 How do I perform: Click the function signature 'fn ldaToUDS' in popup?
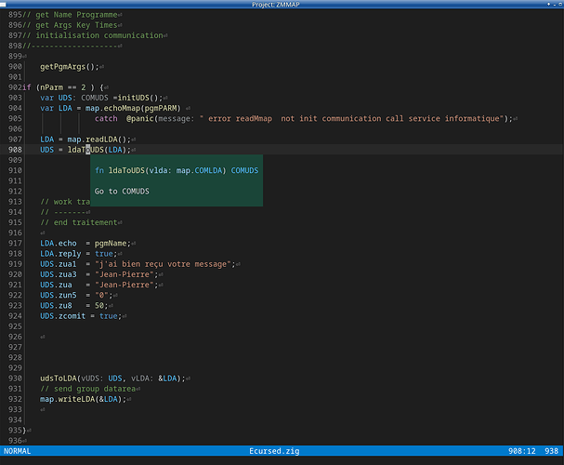point(120,170)
